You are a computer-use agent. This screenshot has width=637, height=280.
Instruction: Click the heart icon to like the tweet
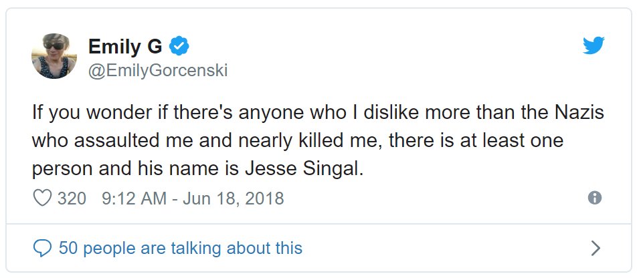click(x=42, y=198)
